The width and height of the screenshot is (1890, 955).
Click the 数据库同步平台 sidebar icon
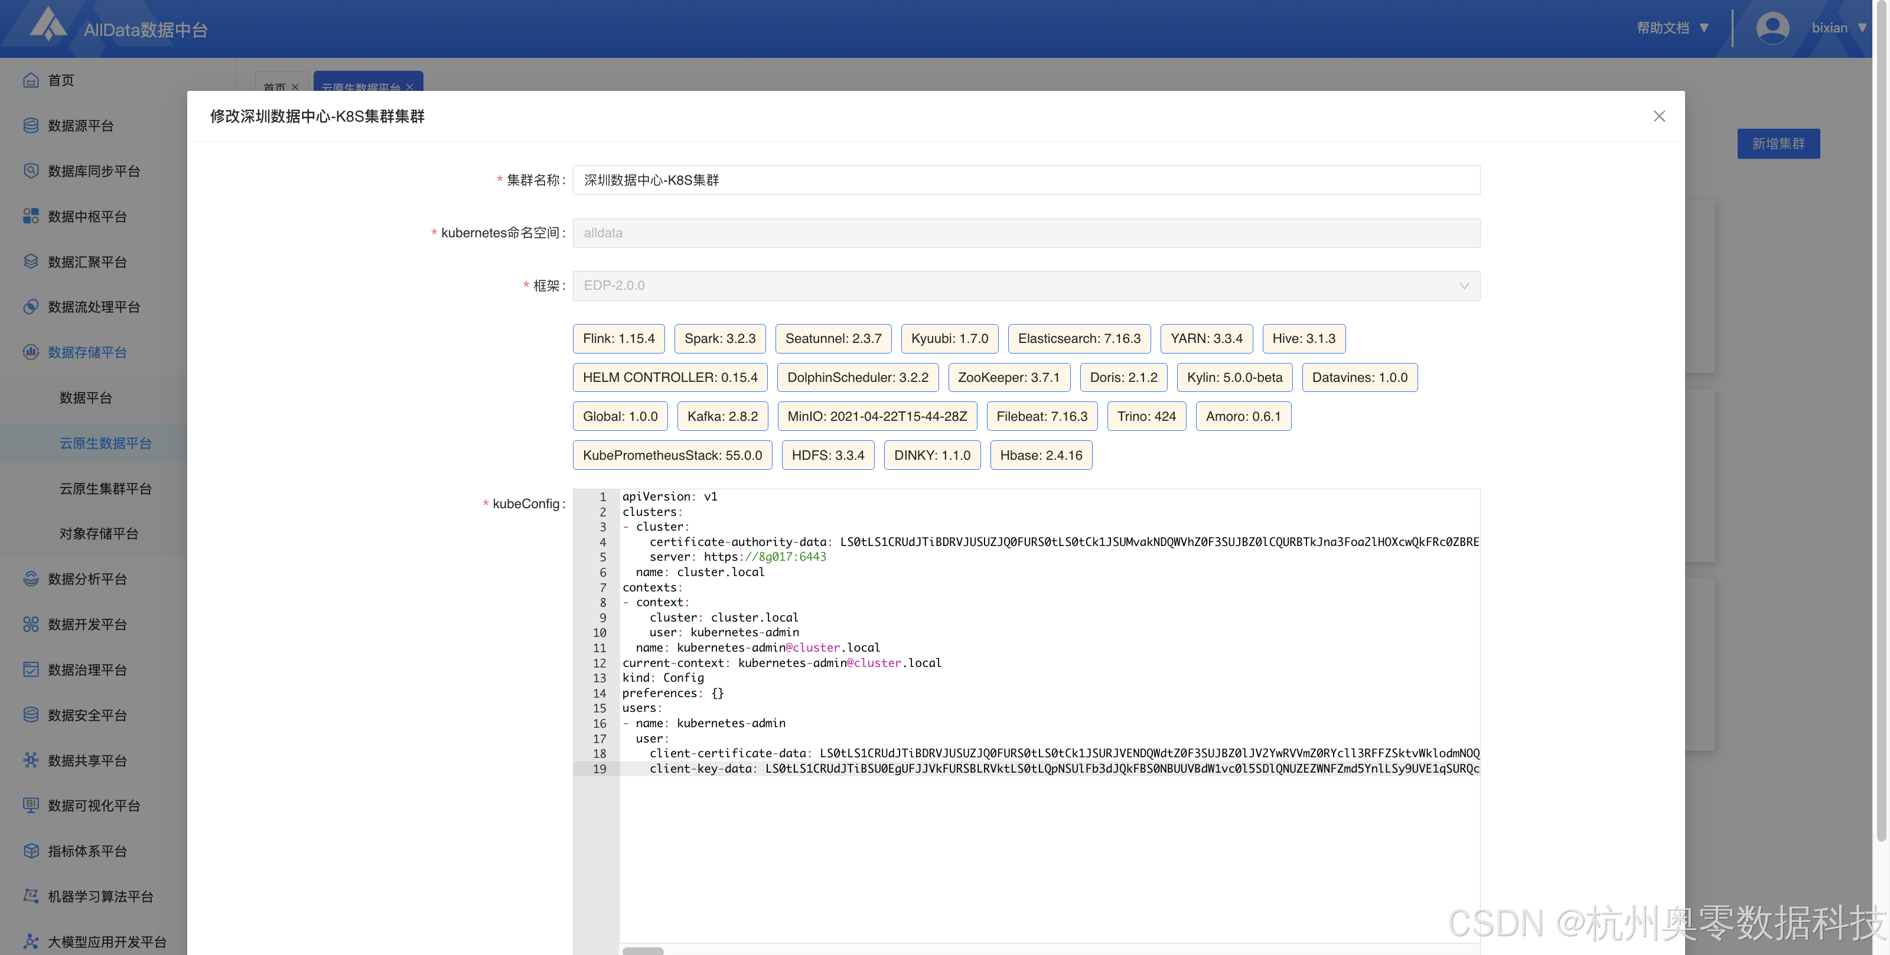tap(31, 171)
